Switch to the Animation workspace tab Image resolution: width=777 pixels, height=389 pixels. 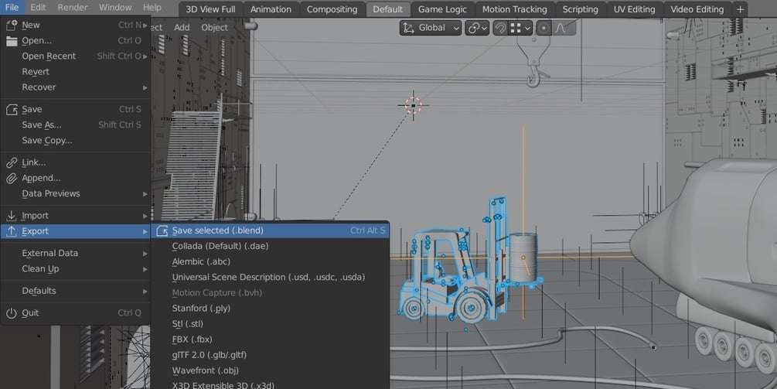[271, 9]
